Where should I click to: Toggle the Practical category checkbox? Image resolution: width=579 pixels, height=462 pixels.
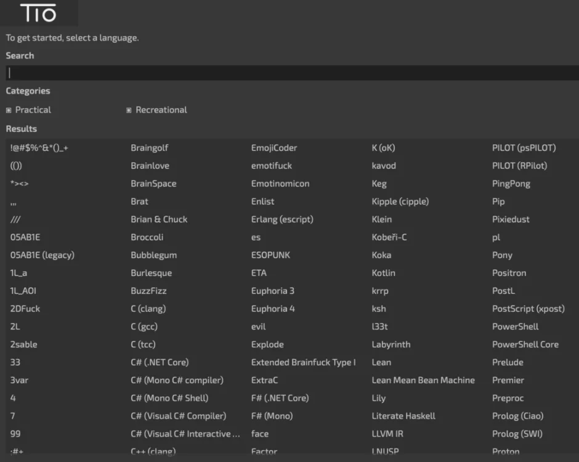coord(9,110)
